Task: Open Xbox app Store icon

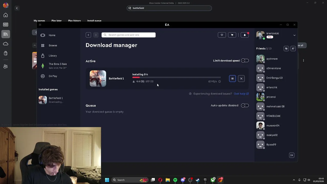Action: click(6, 53)
